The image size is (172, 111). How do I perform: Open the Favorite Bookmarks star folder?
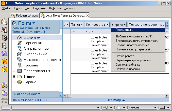tap(4, 85)
